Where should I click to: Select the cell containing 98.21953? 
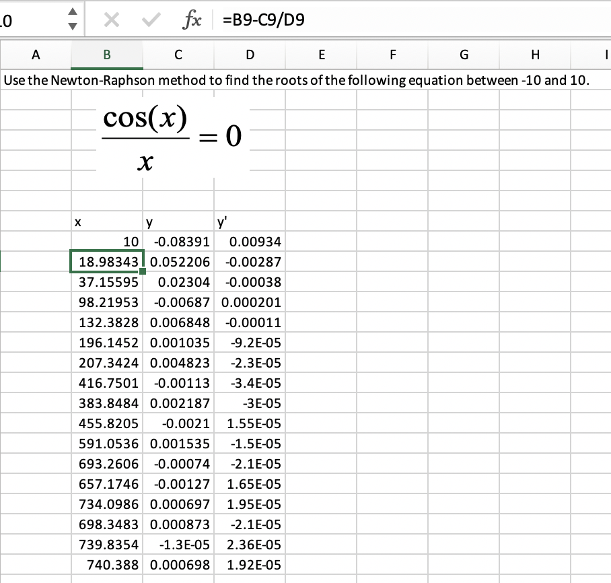click(x=107, y=302)
